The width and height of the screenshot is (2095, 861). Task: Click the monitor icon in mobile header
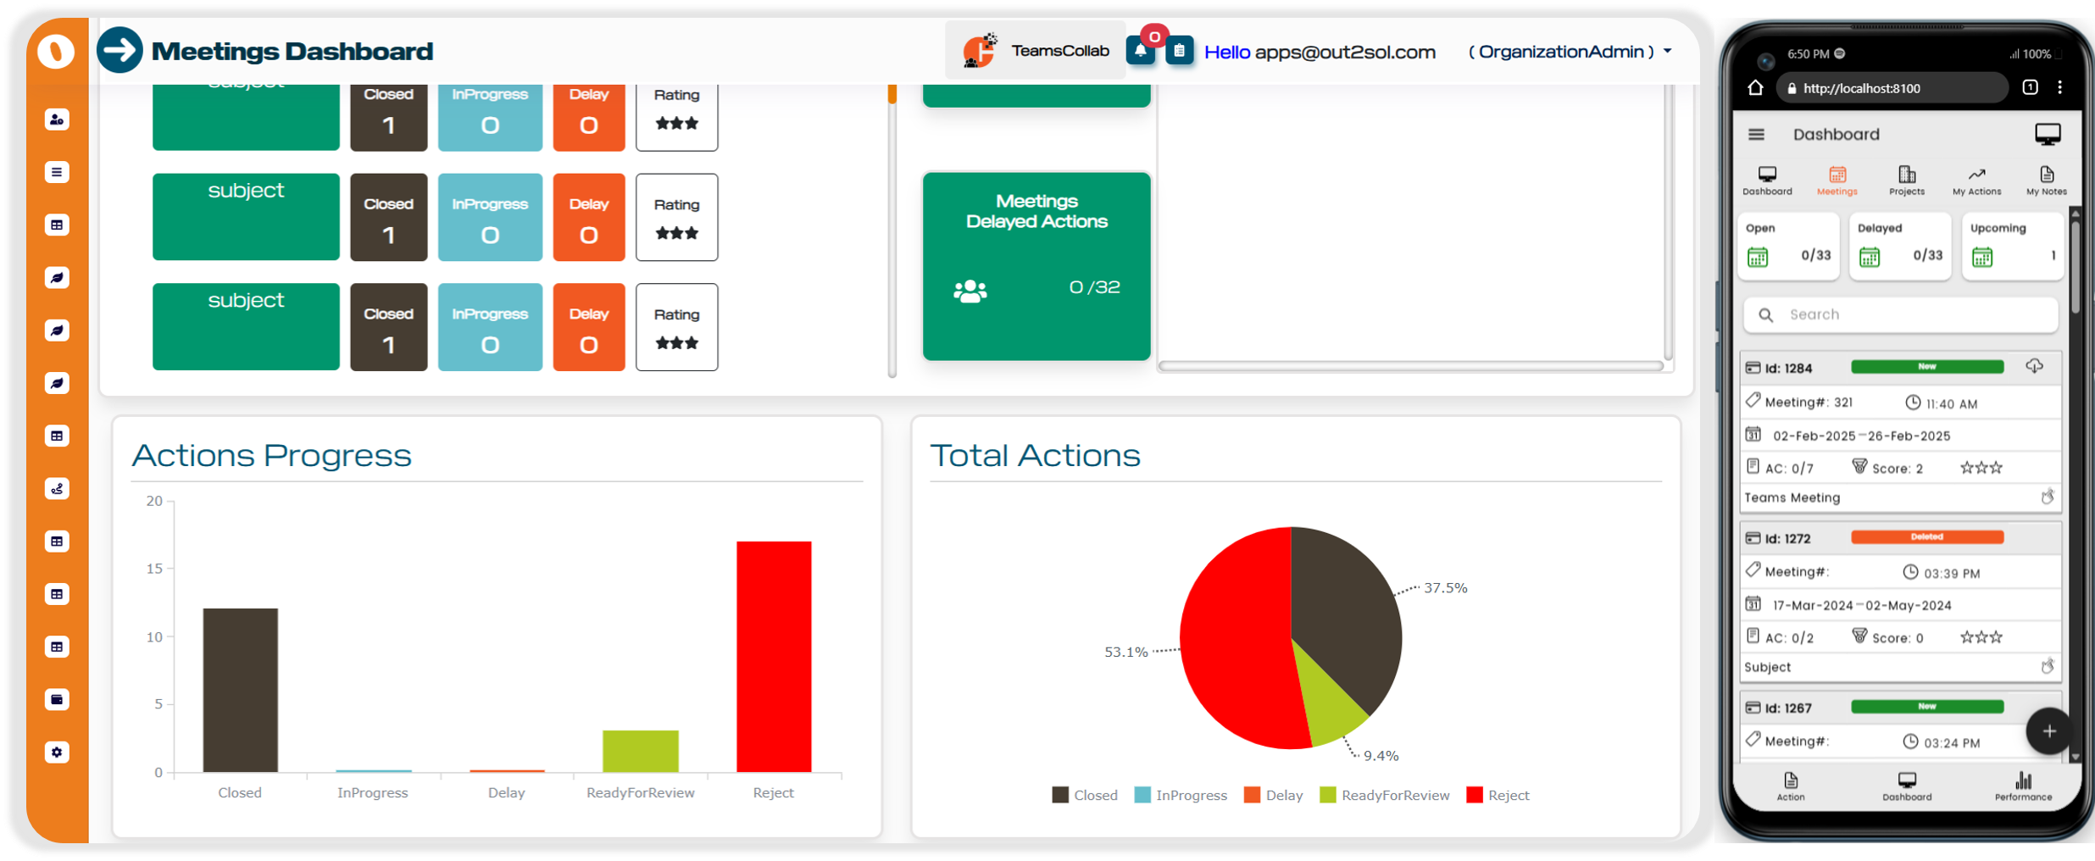coord(2048,135)
